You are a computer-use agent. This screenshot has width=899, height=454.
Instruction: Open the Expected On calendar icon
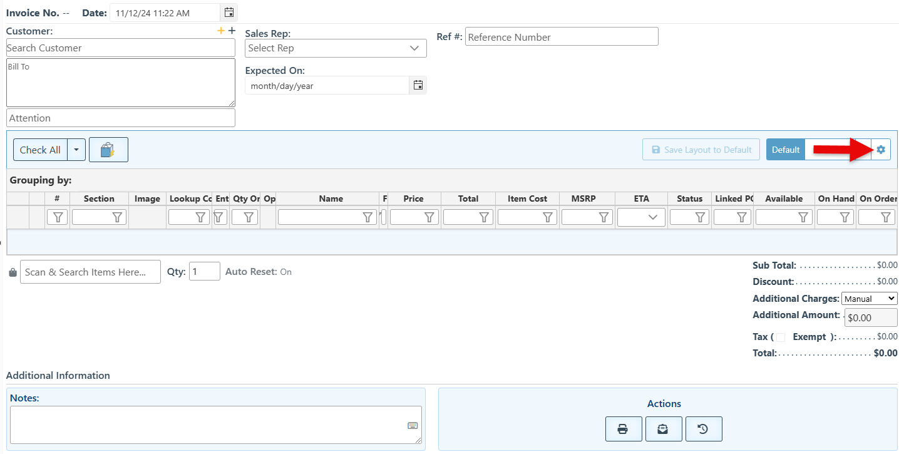[418, 85]
